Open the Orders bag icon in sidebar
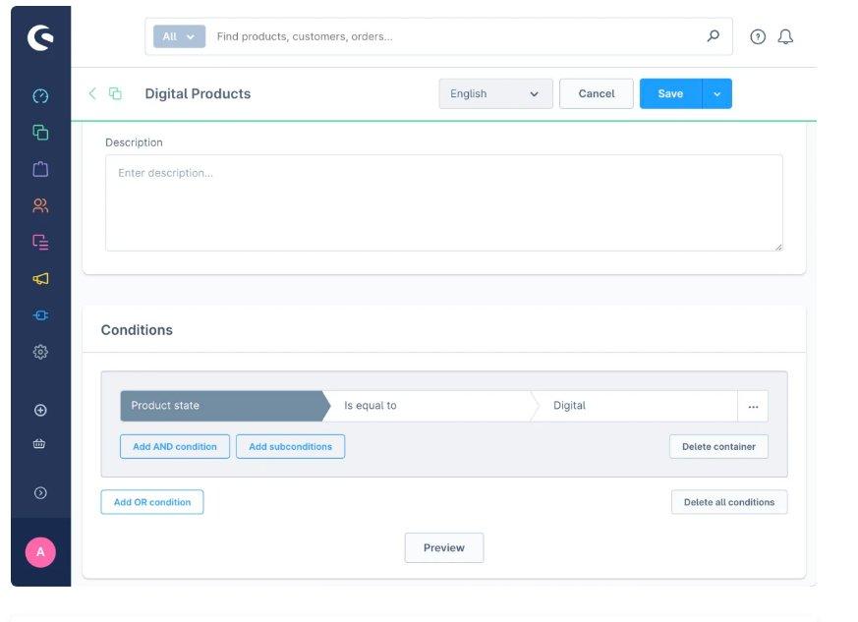Image resolution: width=858 pixels, height=622 pixels. [x=40, y=169]
